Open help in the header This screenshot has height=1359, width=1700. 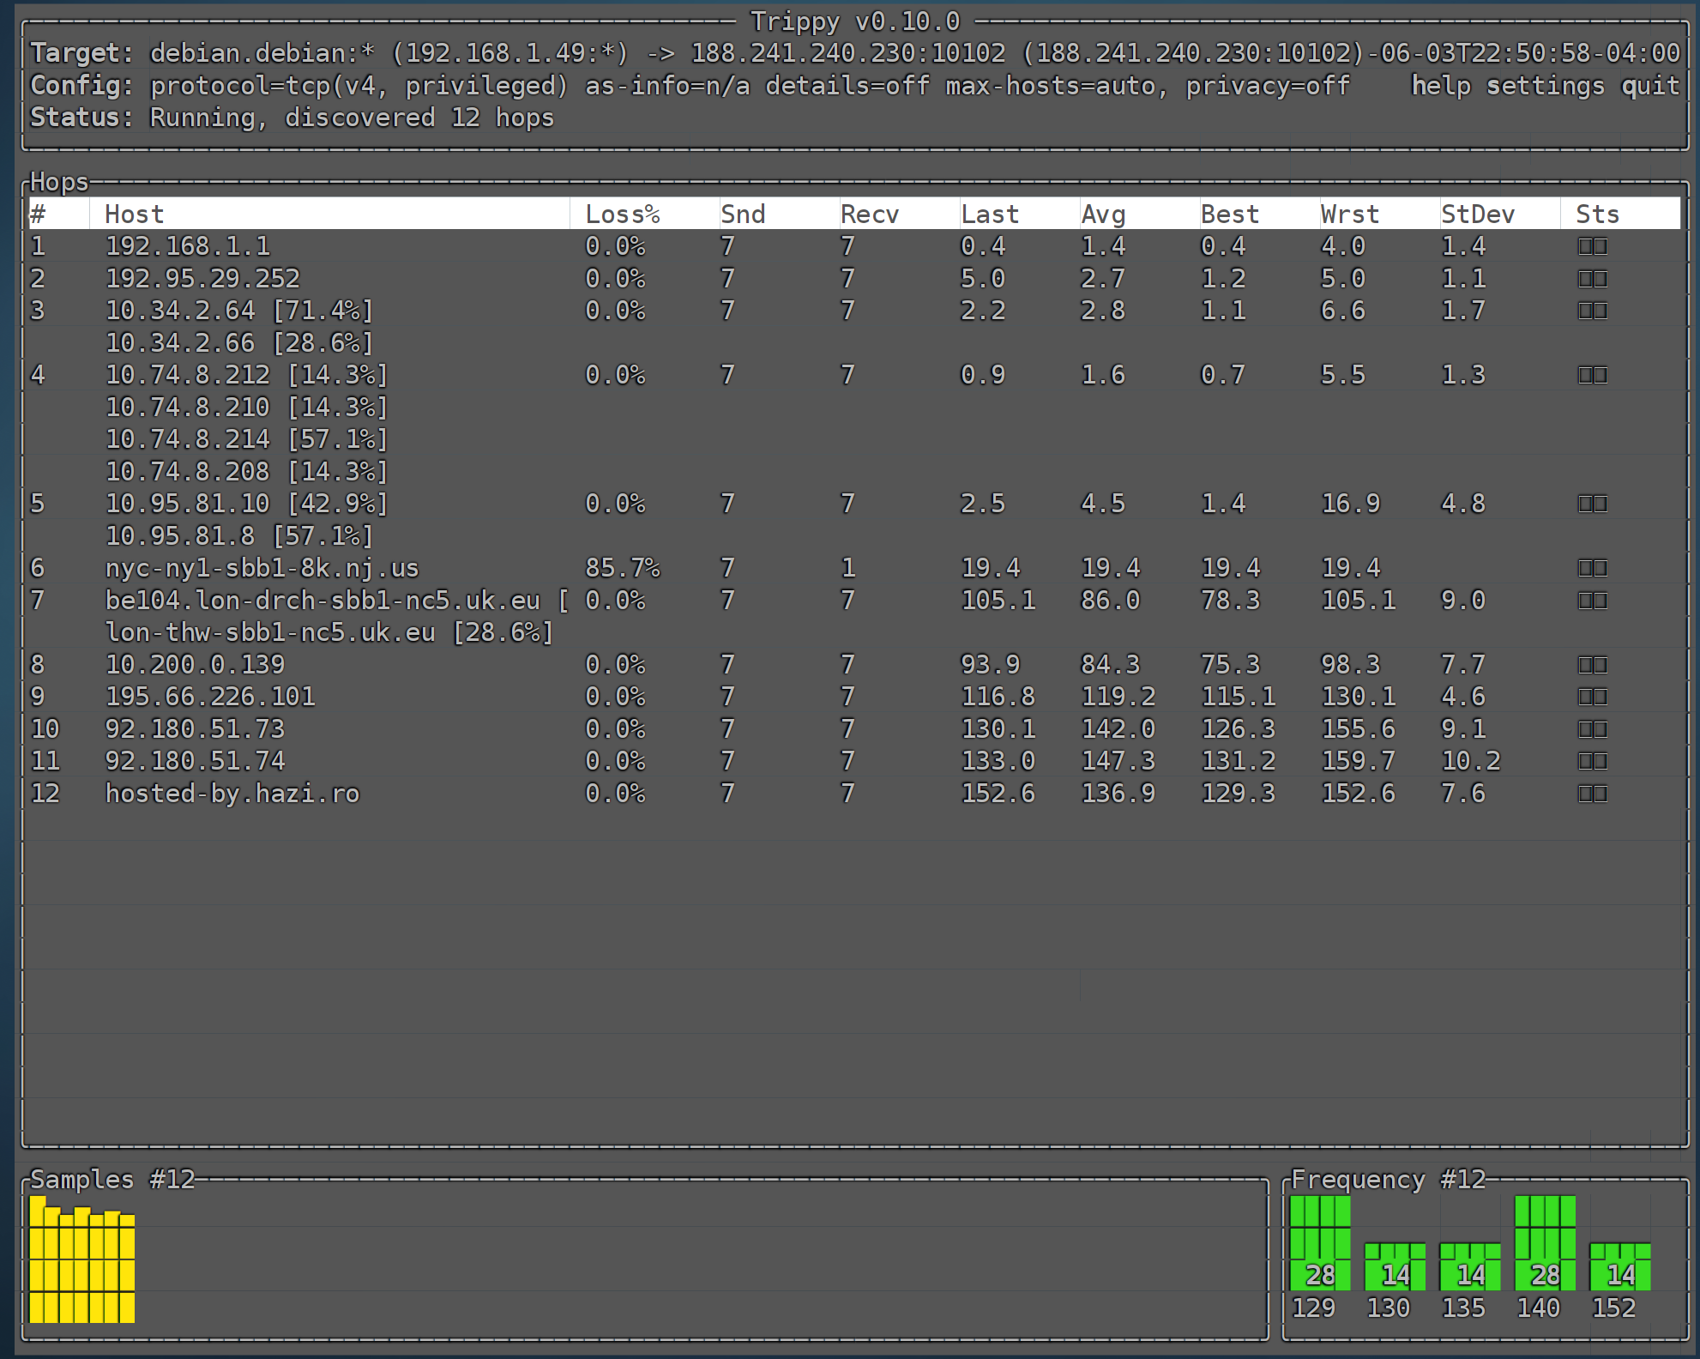tap(1440, 86)
